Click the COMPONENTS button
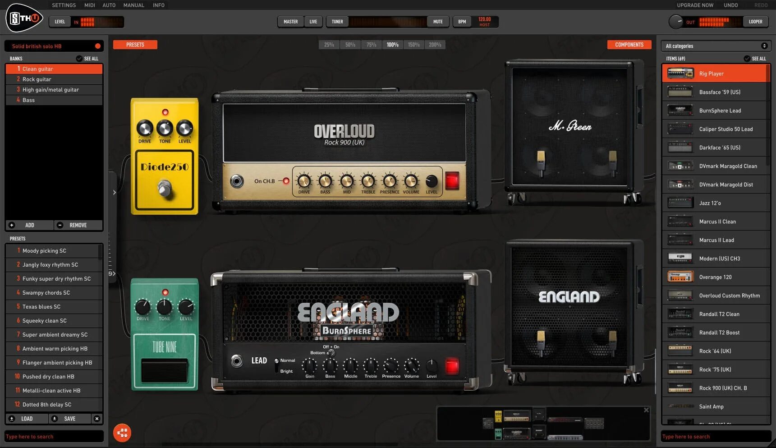 (x=629, y=45)
